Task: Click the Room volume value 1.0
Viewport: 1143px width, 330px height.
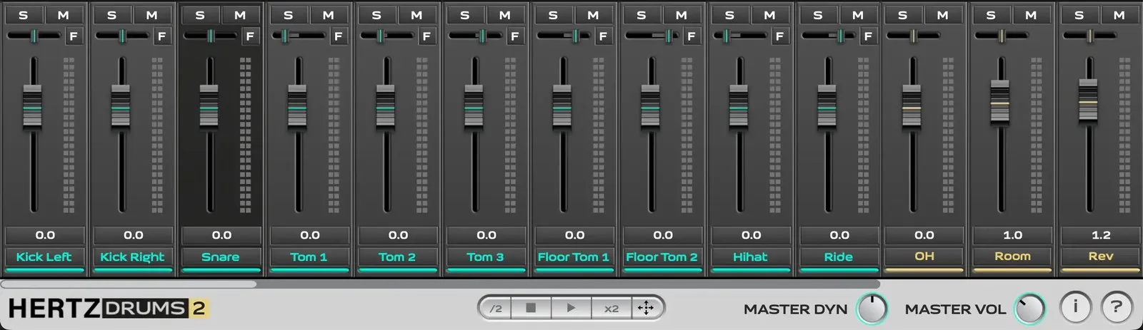Action: 1013,235
